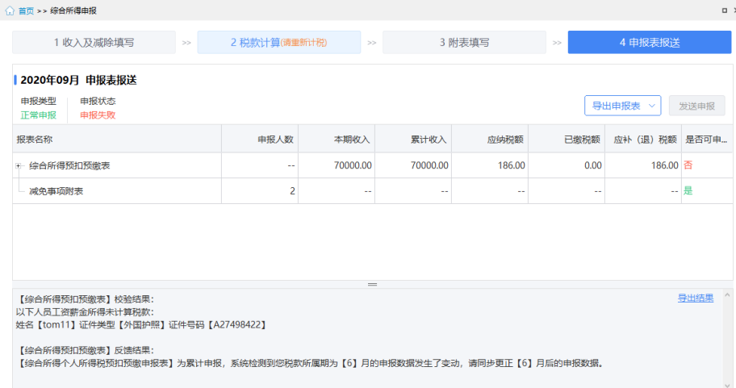Click the 是否可申... column header

pyautogui.click(x=706, y=140)
